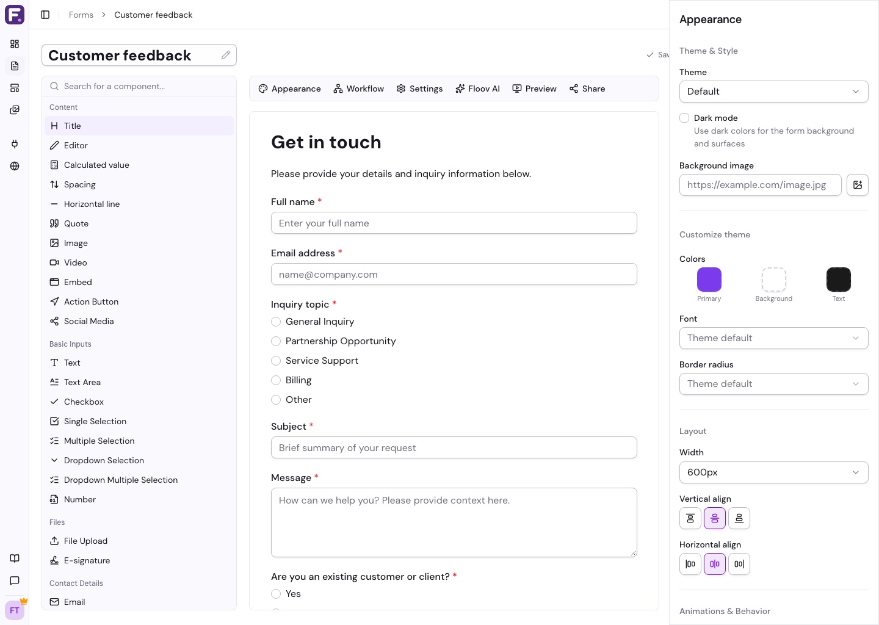The width and height of the screenshot is (879, 625).
Task: Click the Preview button
Action: tap(535, 89)
